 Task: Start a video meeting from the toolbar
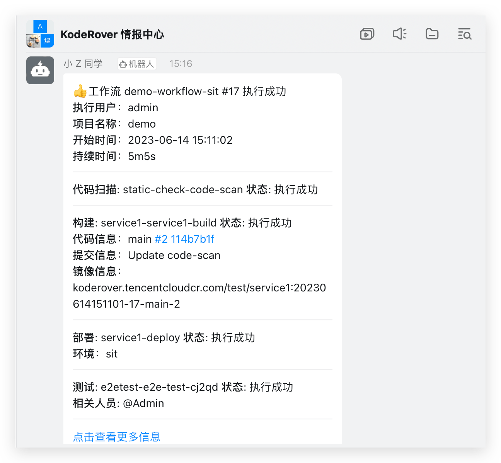pyautogui.click(x=367, y=34)
